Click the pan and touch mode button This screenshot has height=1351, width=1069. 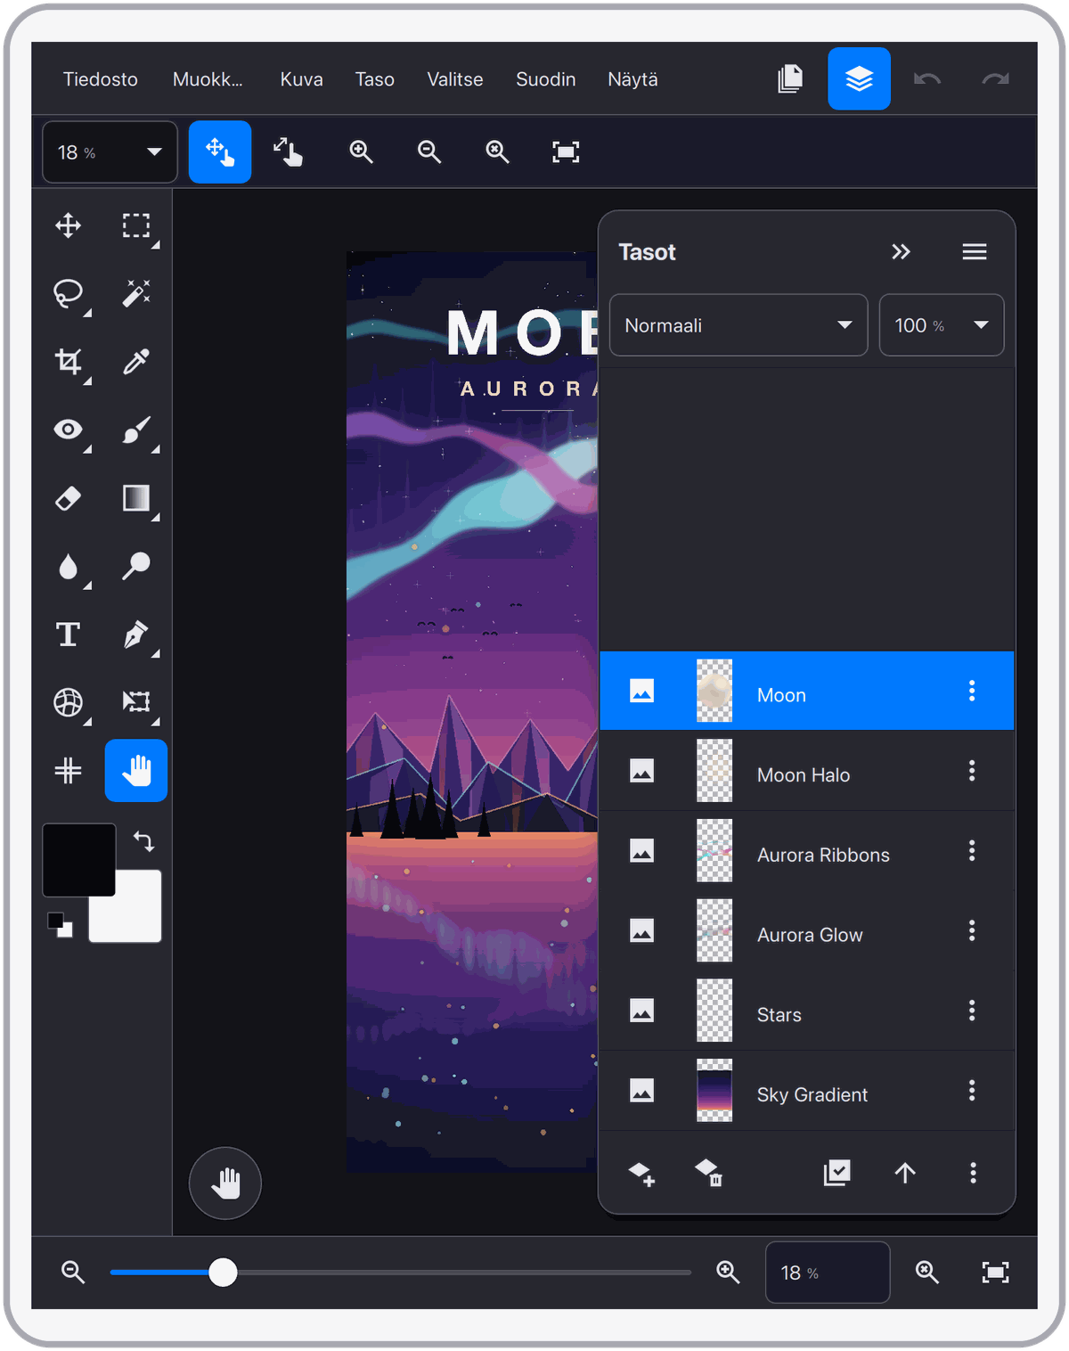click(220, 151)
